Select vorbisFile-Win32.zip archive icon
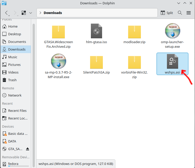Viewport: 195px width, 168px height. (134, 62)
